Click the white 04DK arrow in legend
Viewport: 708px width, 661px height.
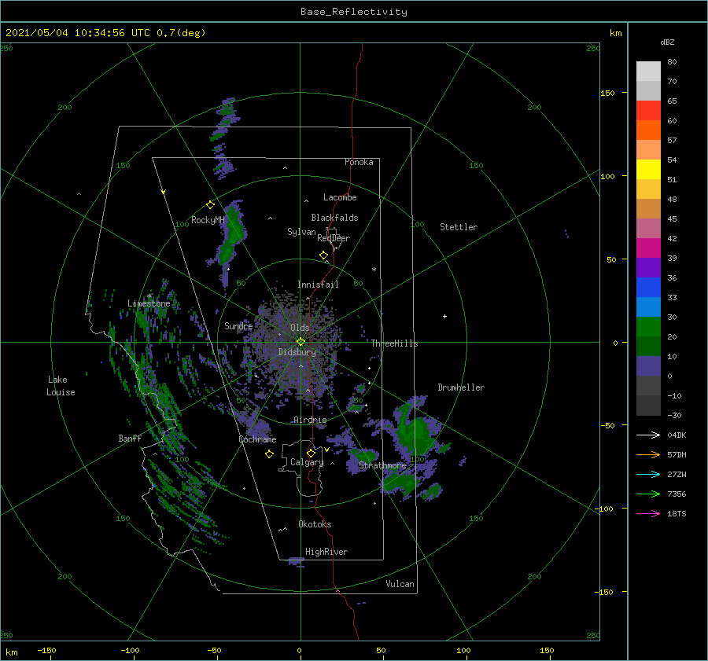coord(648,435)
